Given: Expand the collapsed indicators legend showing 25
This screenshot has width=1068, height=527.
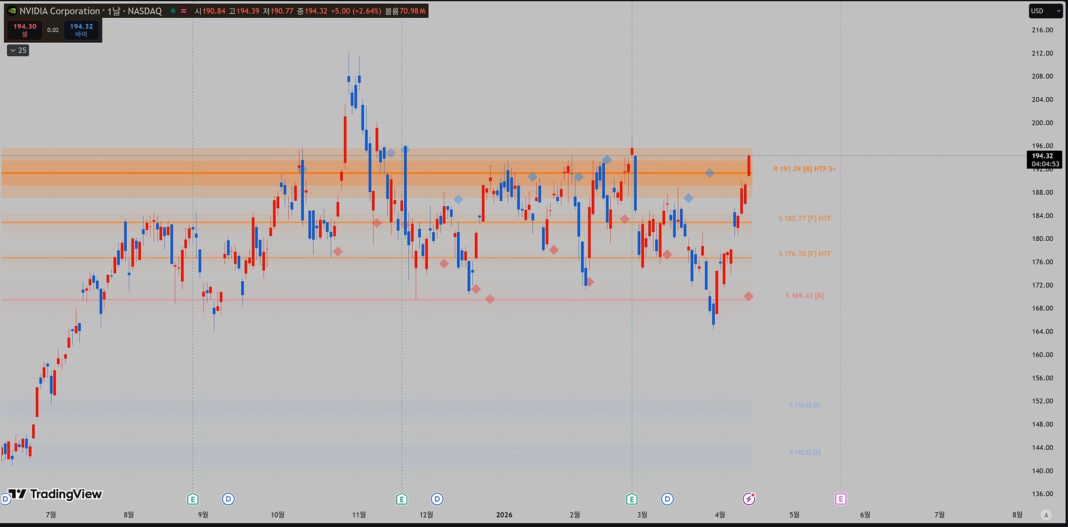Looking at the screenshot, I should (x=18, y=51).
